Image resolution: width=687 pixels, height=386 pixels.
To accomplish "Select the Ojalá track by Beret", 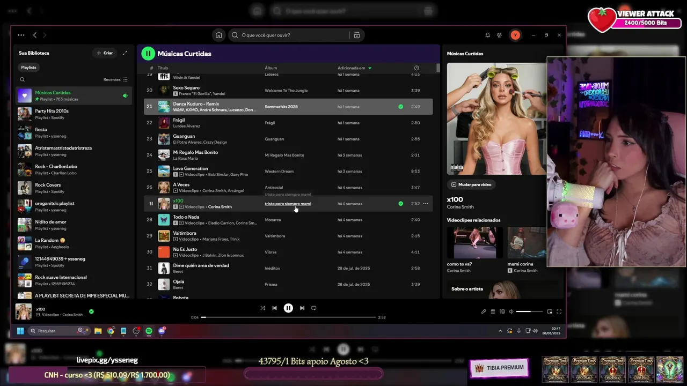I will click(288, 284).
